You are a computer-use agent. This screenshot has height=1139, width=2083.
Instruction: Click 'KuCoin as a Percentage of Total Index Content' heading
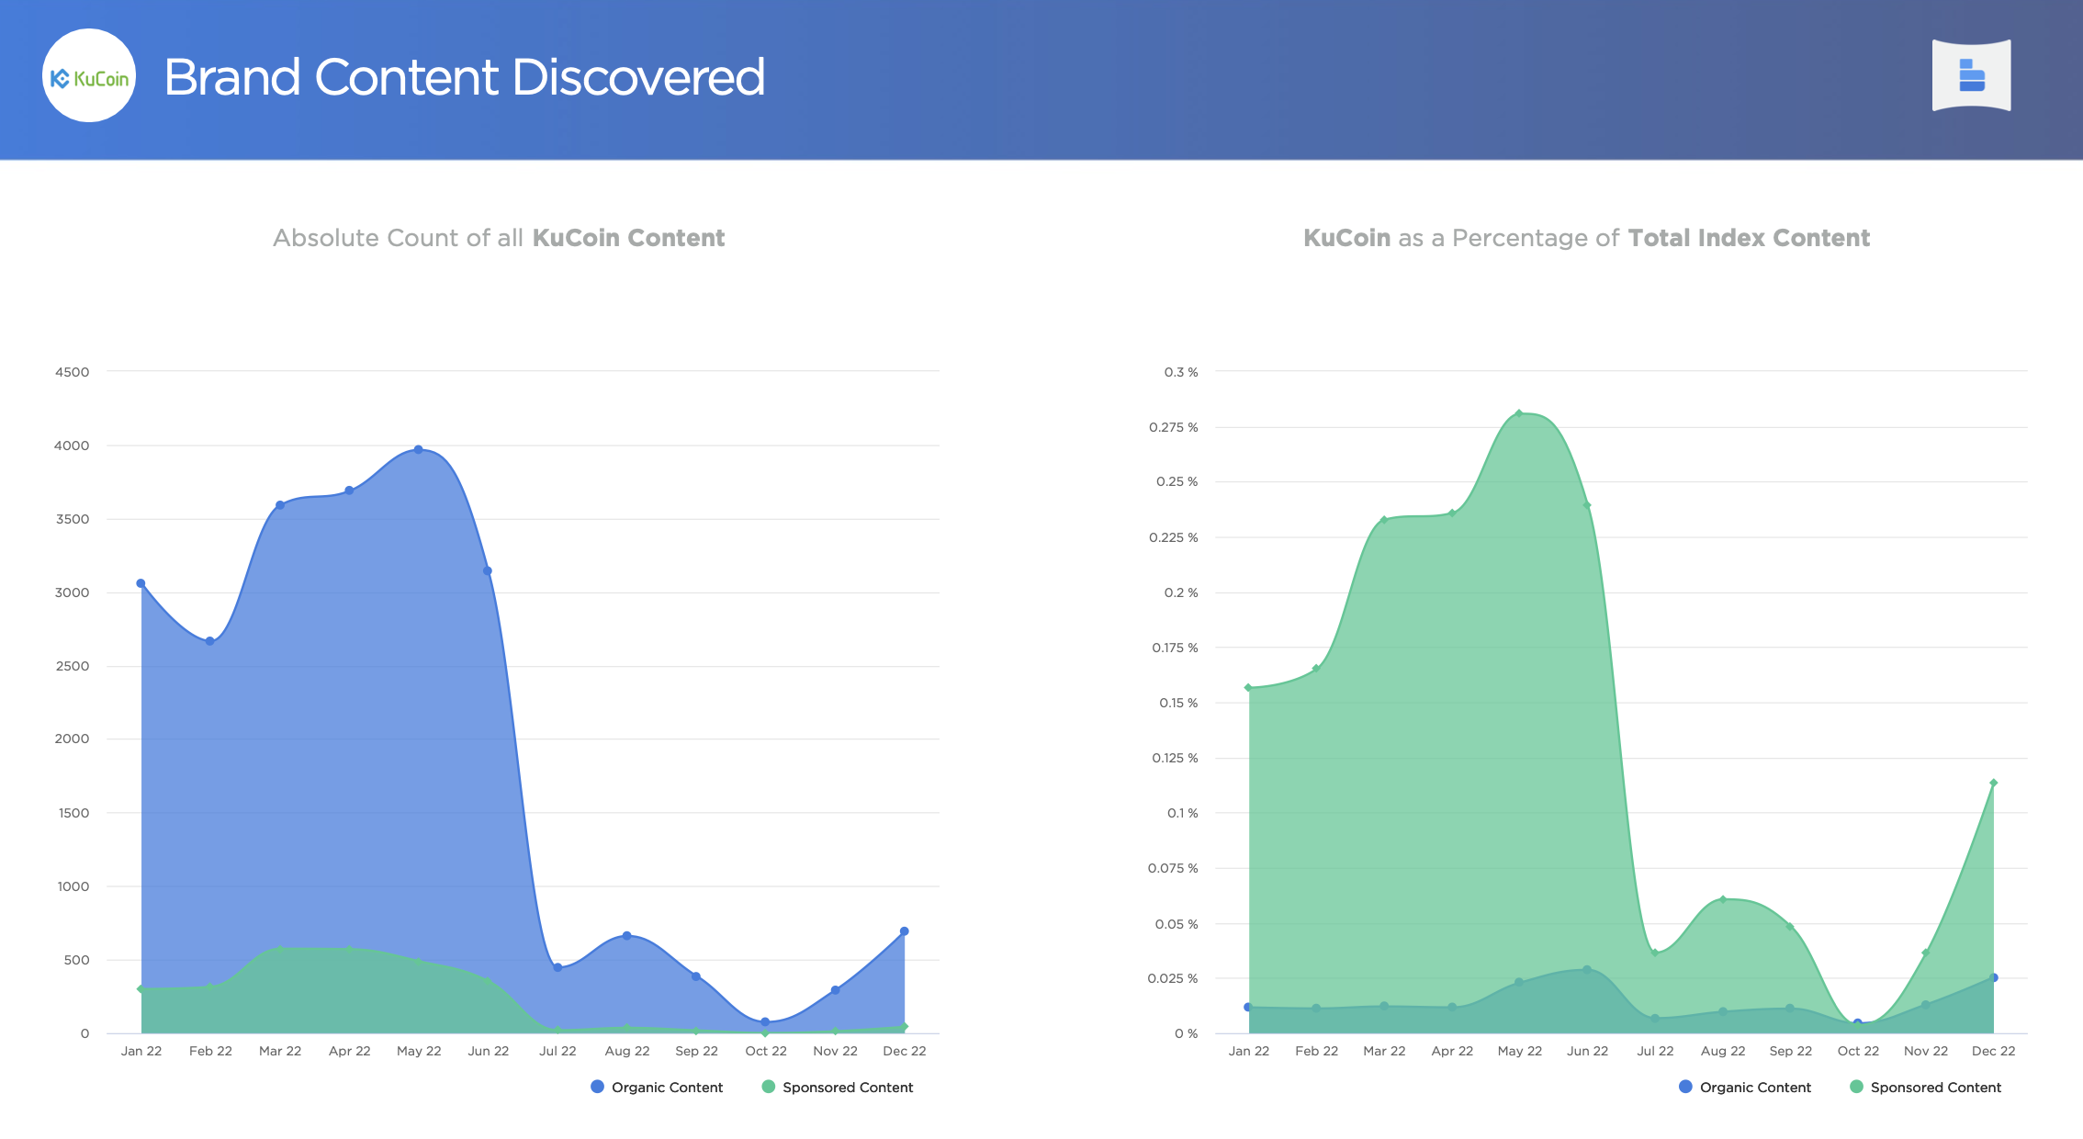point(1586,238)
